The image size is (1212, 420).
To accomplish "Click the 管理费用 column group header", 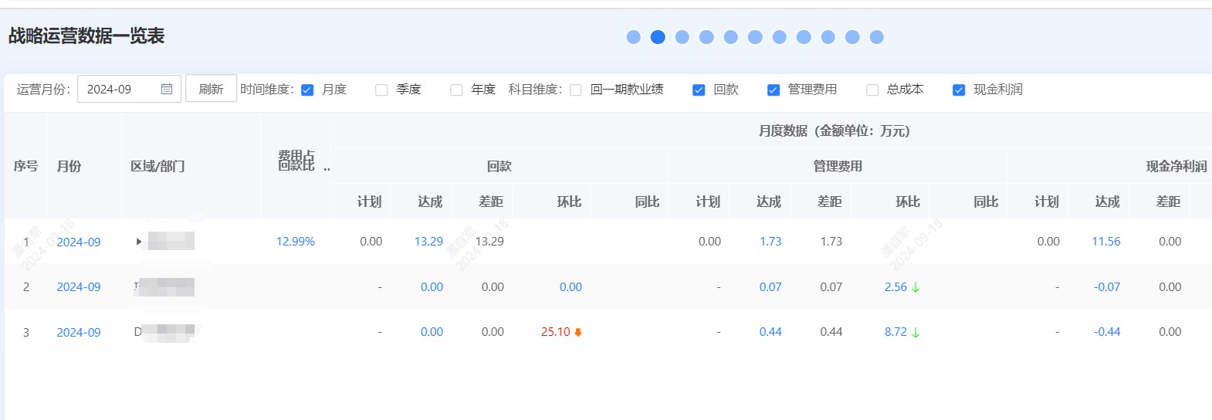I will click(x=838, y=166).
